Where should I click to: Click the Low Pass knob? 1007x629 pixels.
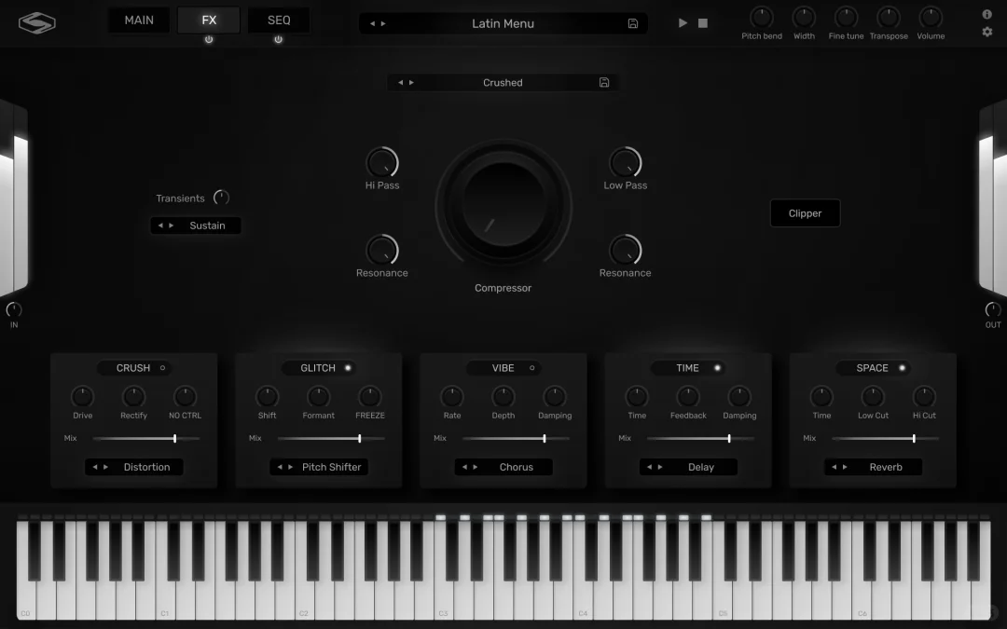tap(625, 163)
